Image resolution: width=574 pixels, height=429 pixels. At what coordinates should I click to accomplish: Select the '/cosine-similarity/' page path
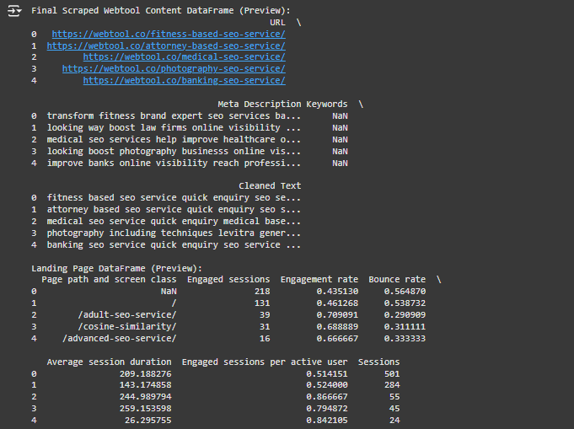pyautogui.click(x=127, y=326)
